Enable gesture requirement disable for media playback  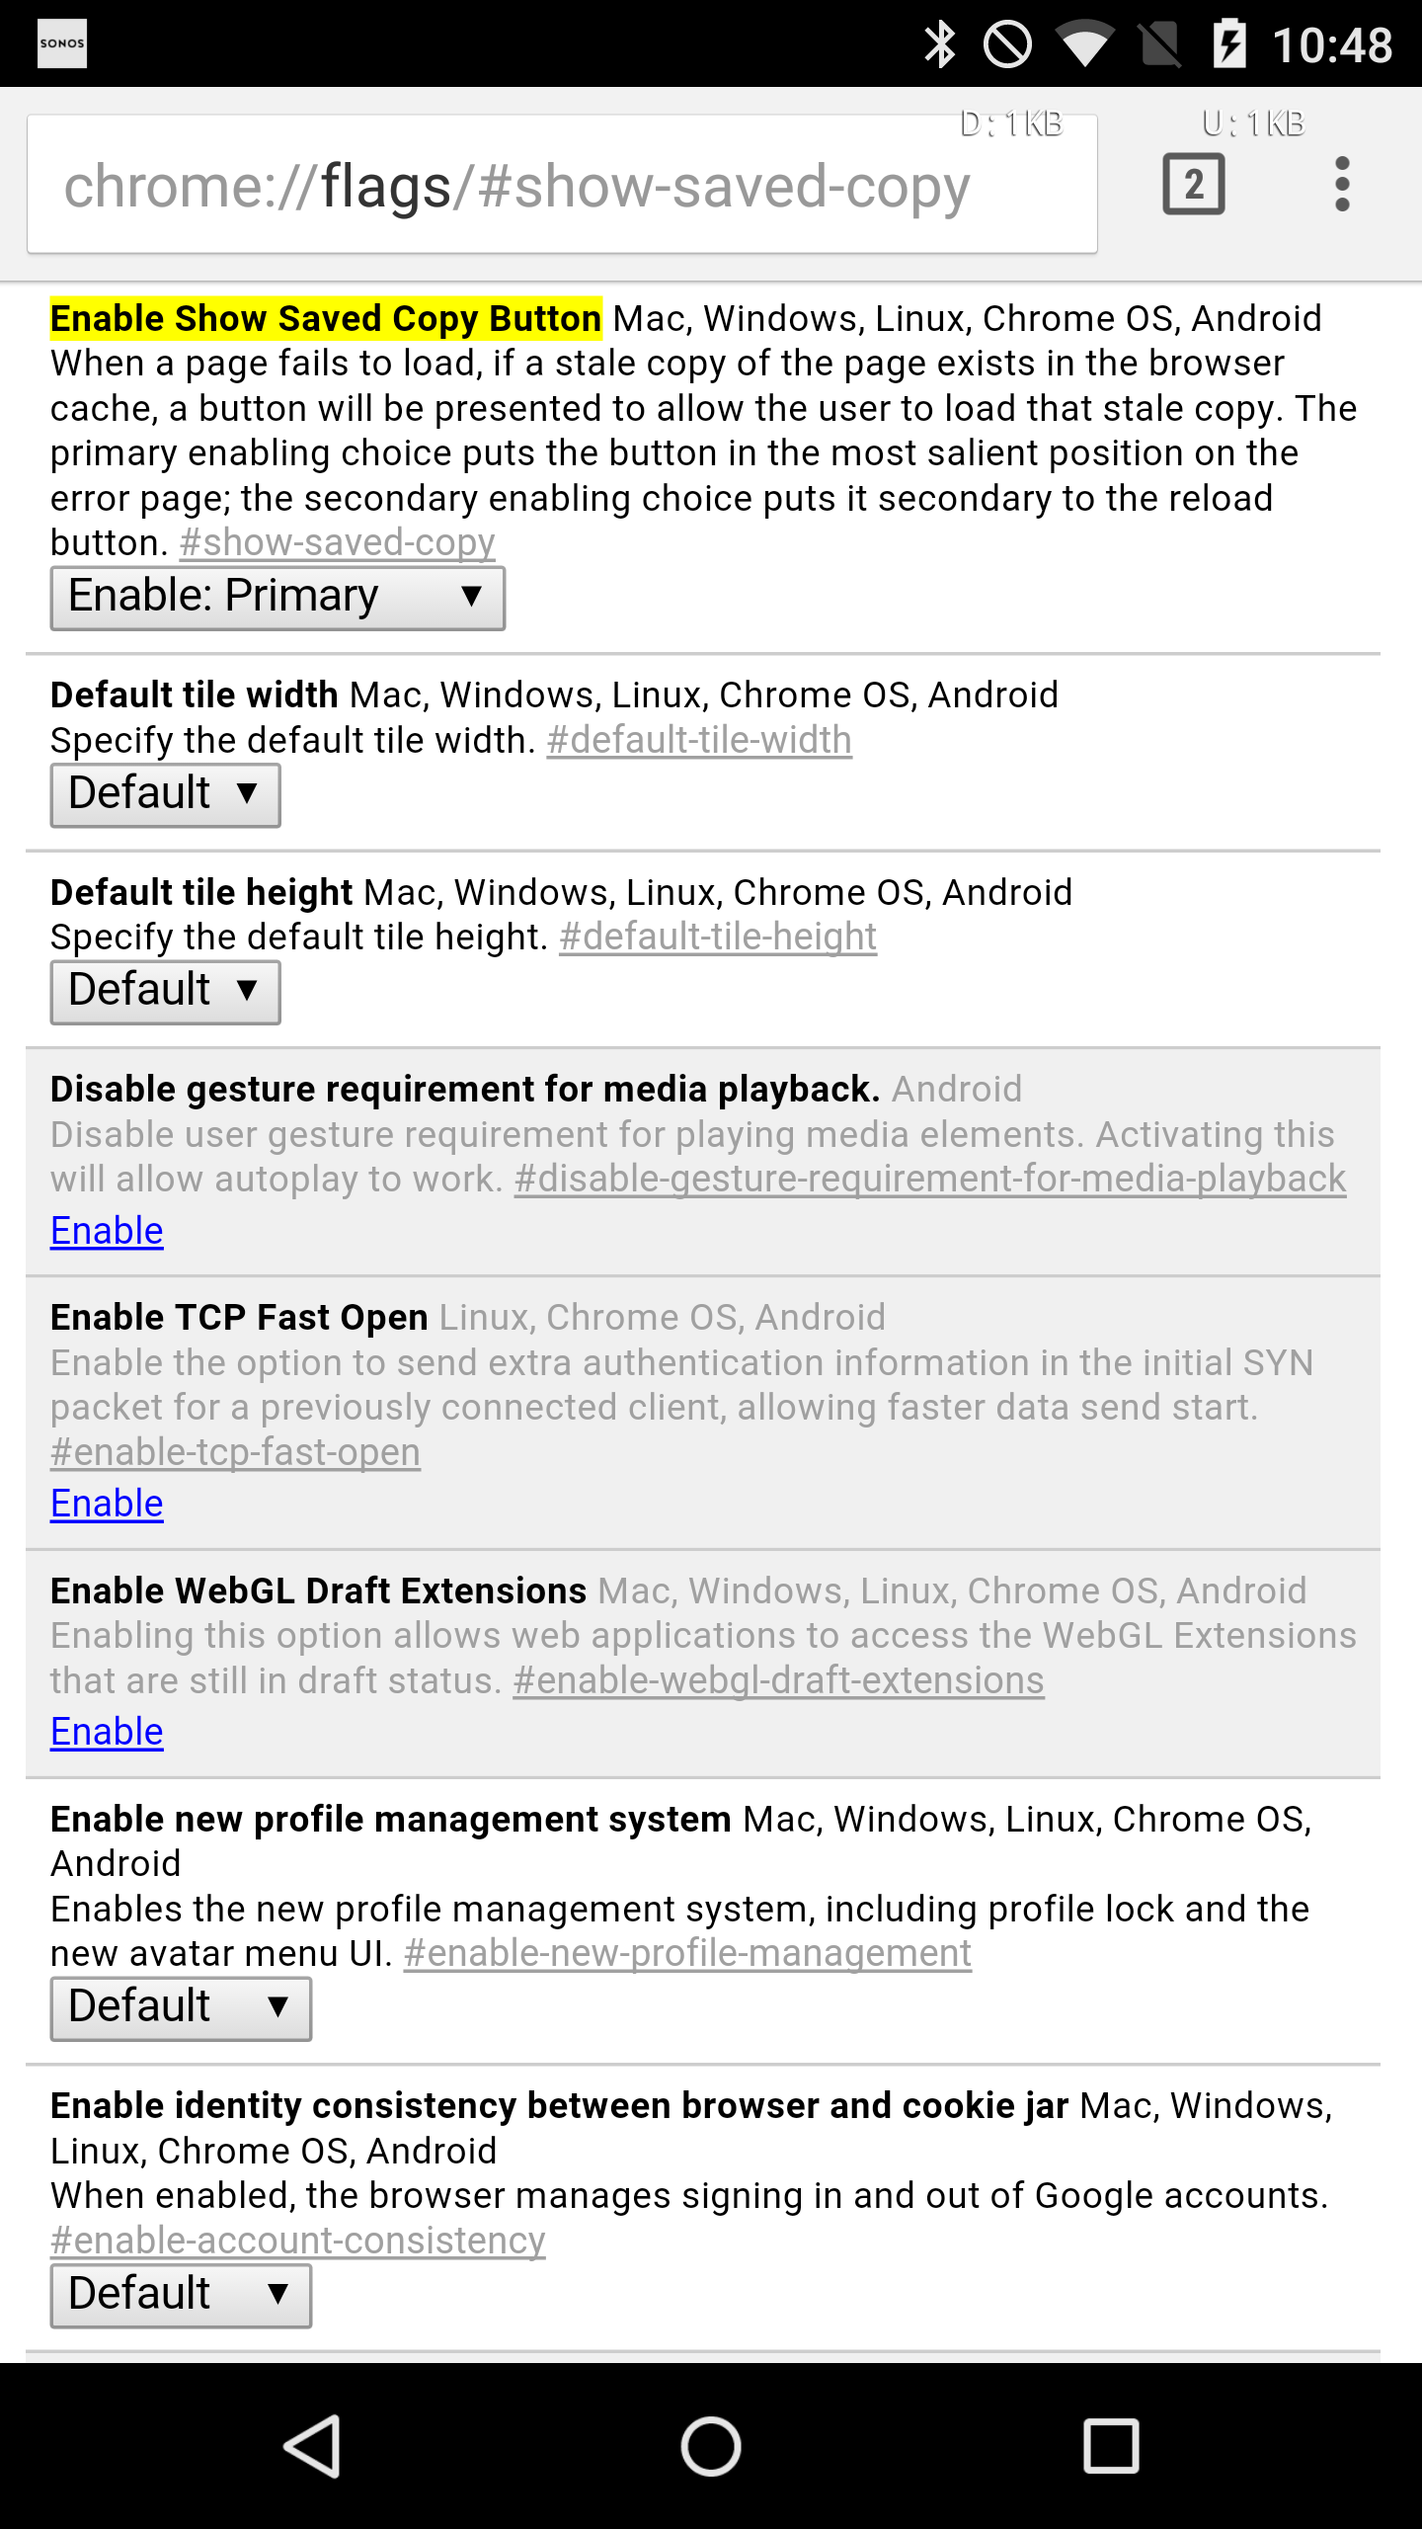106,1230
